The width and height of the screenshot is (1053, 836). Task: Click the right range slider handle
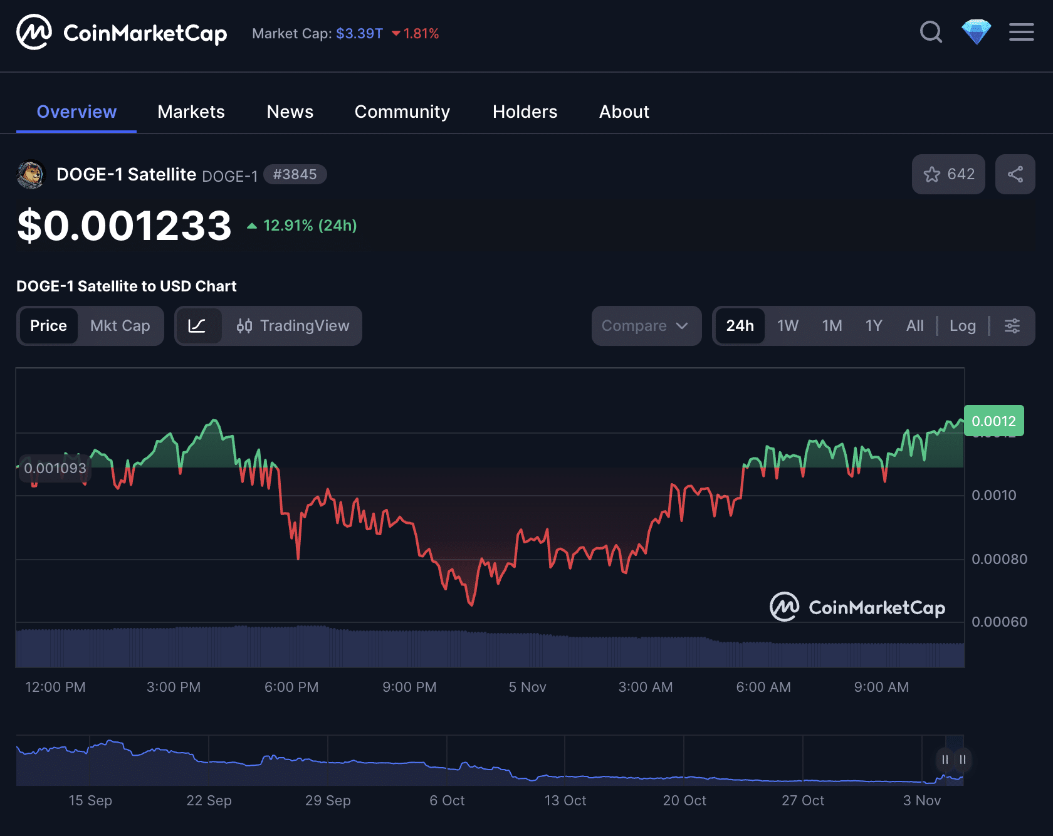click(962, 760)
